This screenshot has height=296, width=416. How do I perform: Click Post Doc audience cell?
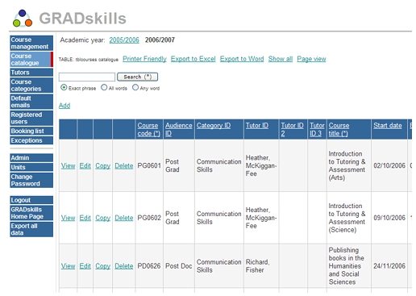point(179,266)
